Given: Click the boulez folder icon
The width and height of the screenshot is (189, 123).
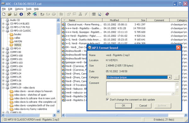Looking at the screenshot, I should point(12,34).
